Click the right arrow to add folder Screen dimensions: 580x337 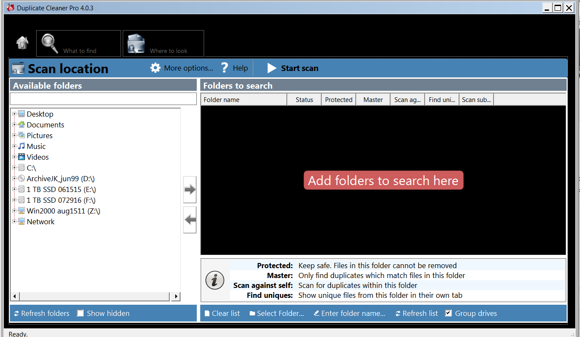(190, 189)
